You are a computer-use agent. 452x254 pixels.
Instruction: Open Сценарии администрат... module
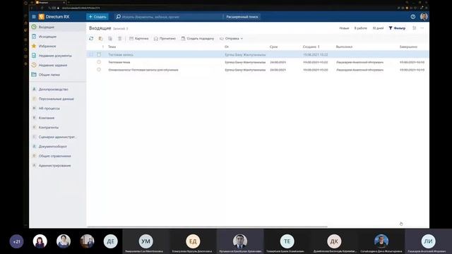(x=58, y=137)
